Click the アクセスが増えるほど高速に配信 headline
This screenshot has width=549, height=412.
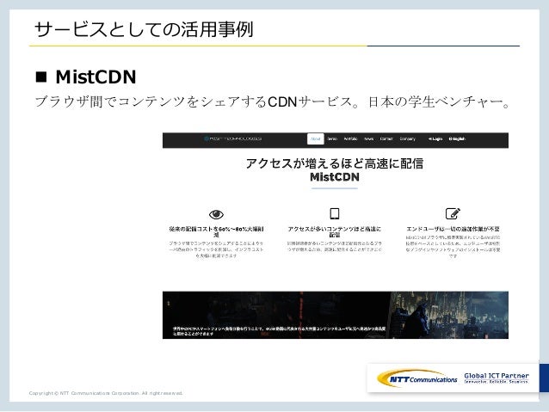pos(335,163)
